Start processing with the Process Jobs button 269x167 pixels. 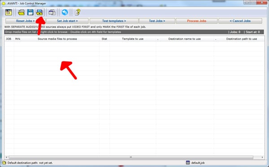[x=197, y=21]
